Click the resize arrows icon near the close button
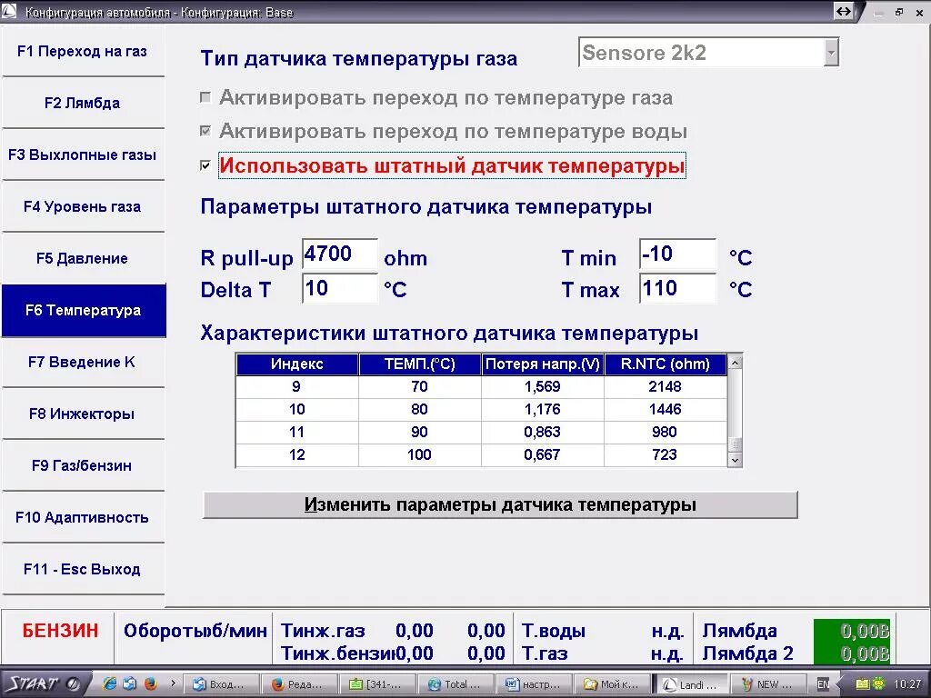 tap(845, 12)
